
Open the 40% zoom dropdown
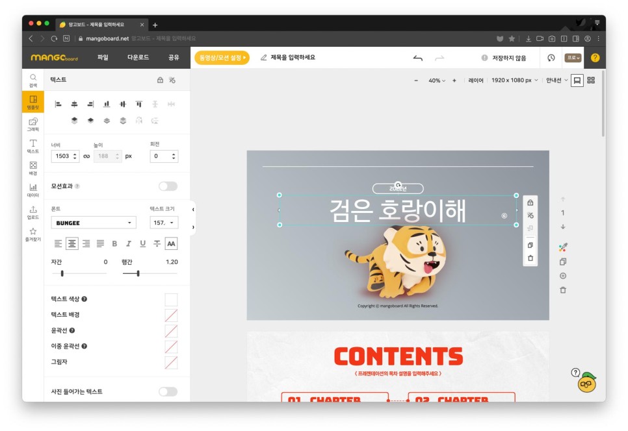(437, 80)
